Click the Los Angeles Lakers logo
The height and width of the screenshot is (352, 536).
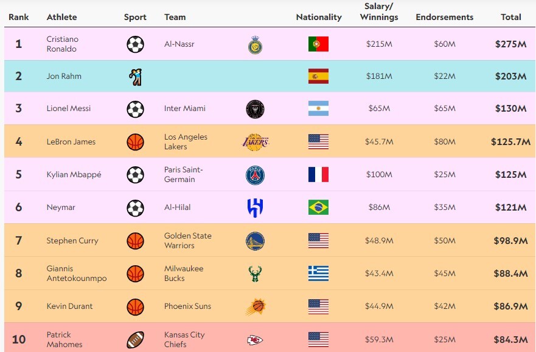[x=254, y=142]
